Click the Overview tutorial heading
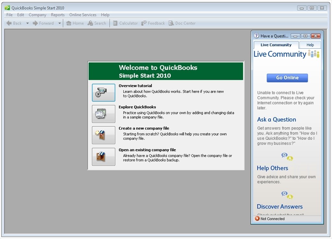This screenshot has width=332, height=239. pos(135,86)
